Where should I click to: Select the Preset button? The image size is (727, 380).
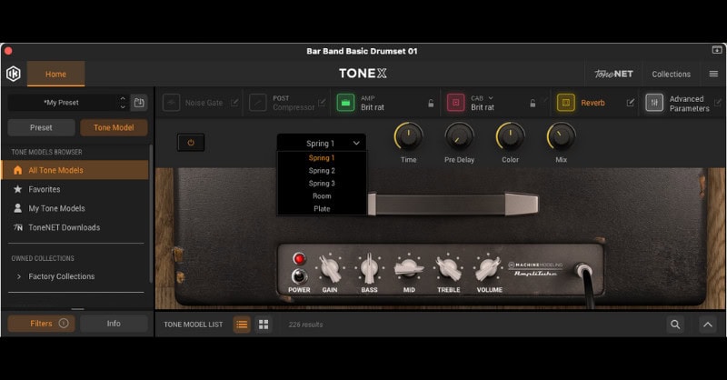[41, 127]
